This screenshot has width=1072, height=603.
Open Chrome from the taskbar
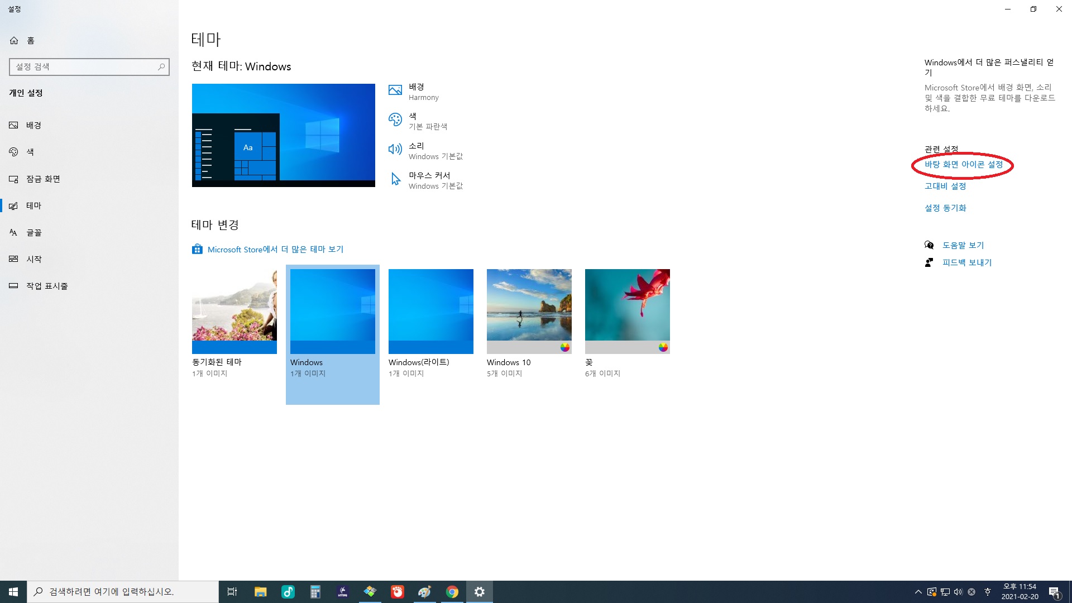tap(452, 592)
